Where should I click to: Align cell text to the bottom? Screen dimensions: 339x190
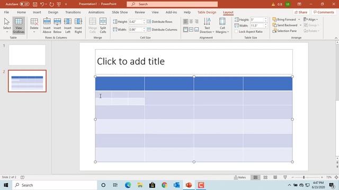(197, 30)
